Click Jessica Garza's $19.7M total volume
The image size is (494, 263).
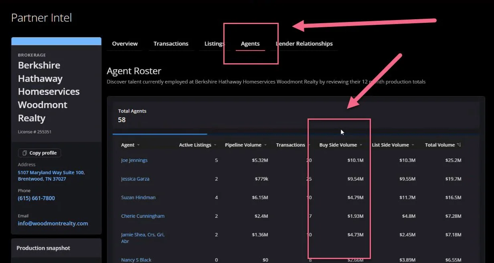454,179
